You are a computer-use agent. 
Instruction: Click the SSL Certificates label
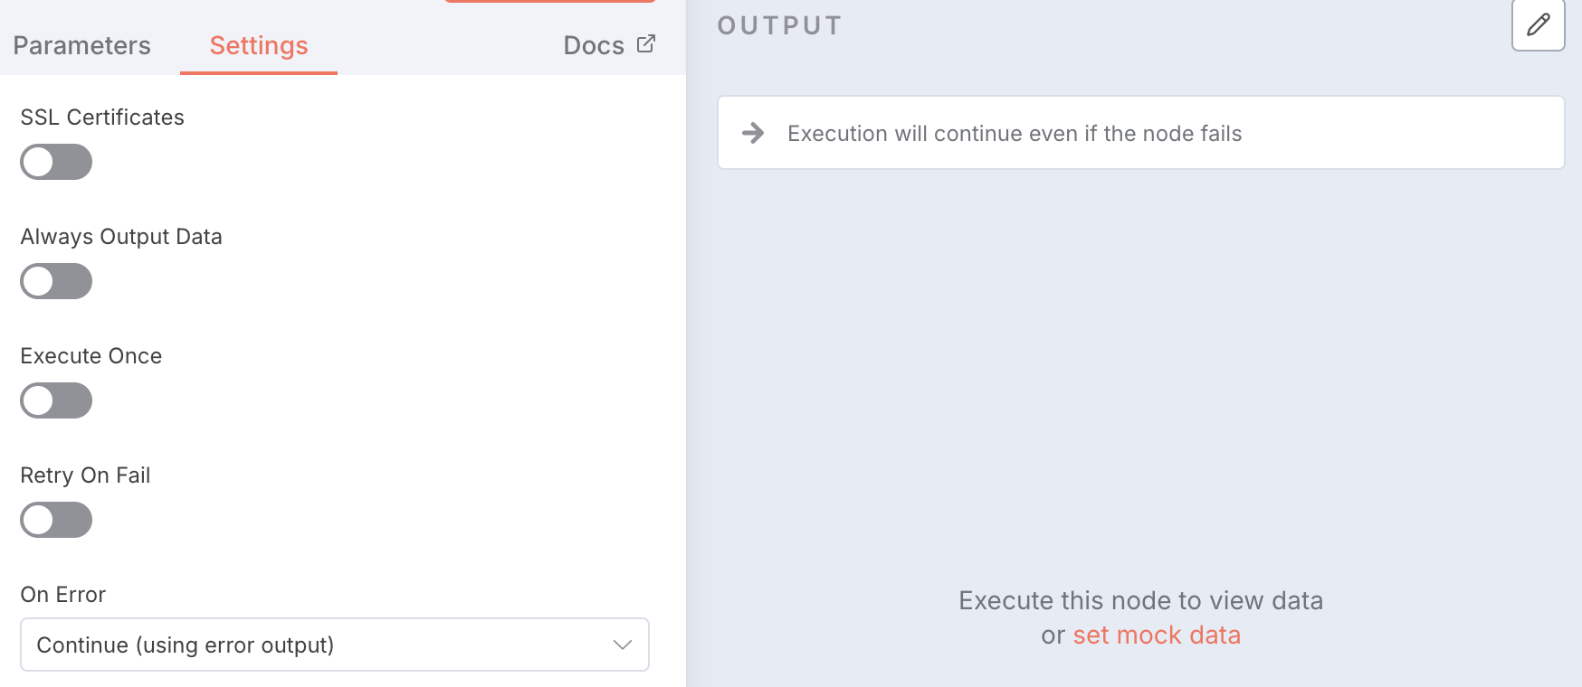[x=102, y=118]
